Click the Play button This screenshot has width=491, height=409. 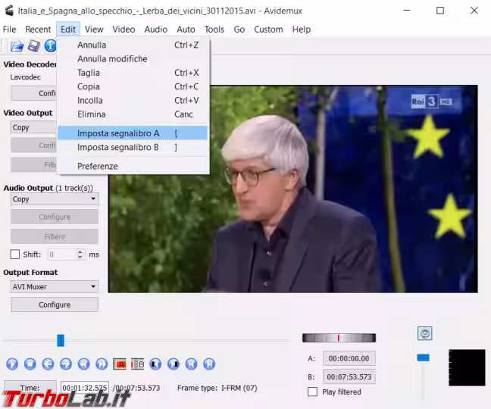click(x=12, y=364)
